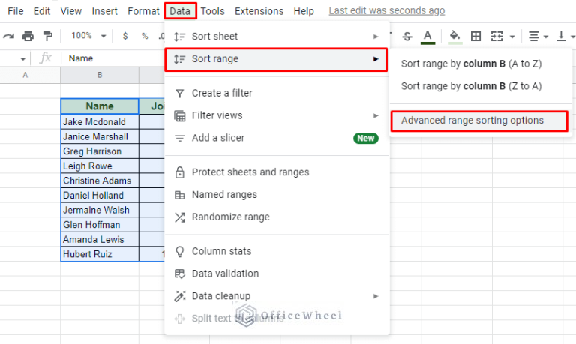
Task: Select the Daniel Holland cell
Action: pyautogui.click(x=100, y=195)
